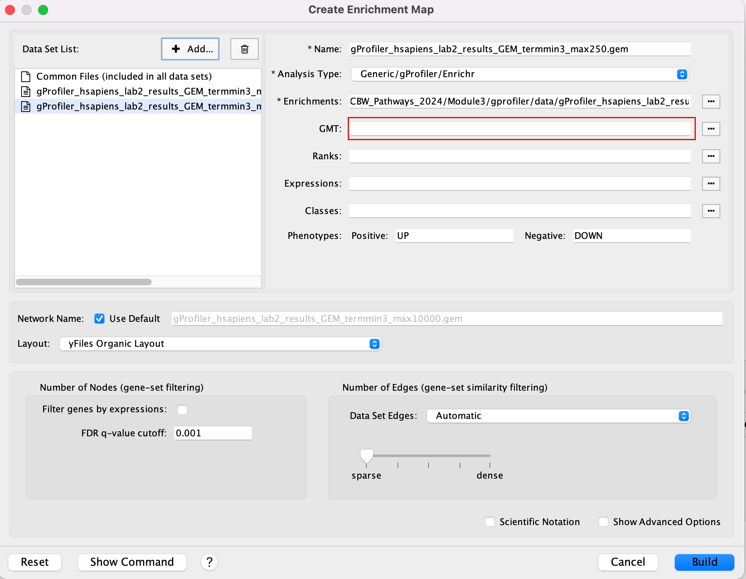Open help with the question mark button

tap(209, 562)
